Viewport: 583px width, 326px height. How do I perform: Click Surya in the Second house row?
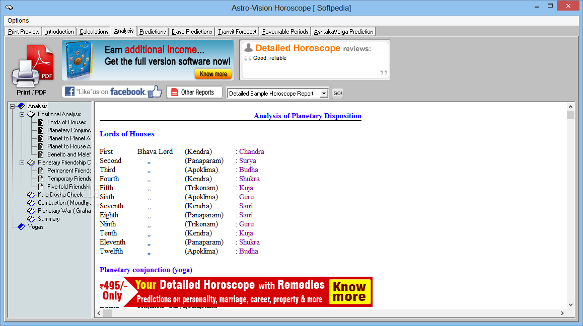[x=248, y=160]
